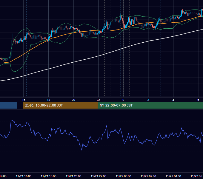203x179 pixels.
Task: Select the 0 hour tick label
Action: tap(123, 100)
